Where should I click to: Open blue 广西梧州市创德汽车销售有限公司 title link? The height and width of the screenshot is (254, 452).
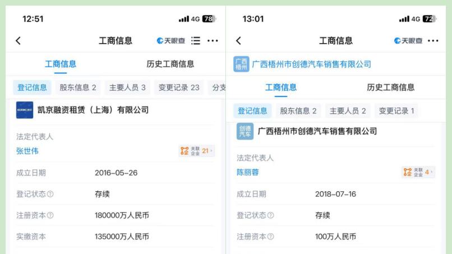coord(311,64)
